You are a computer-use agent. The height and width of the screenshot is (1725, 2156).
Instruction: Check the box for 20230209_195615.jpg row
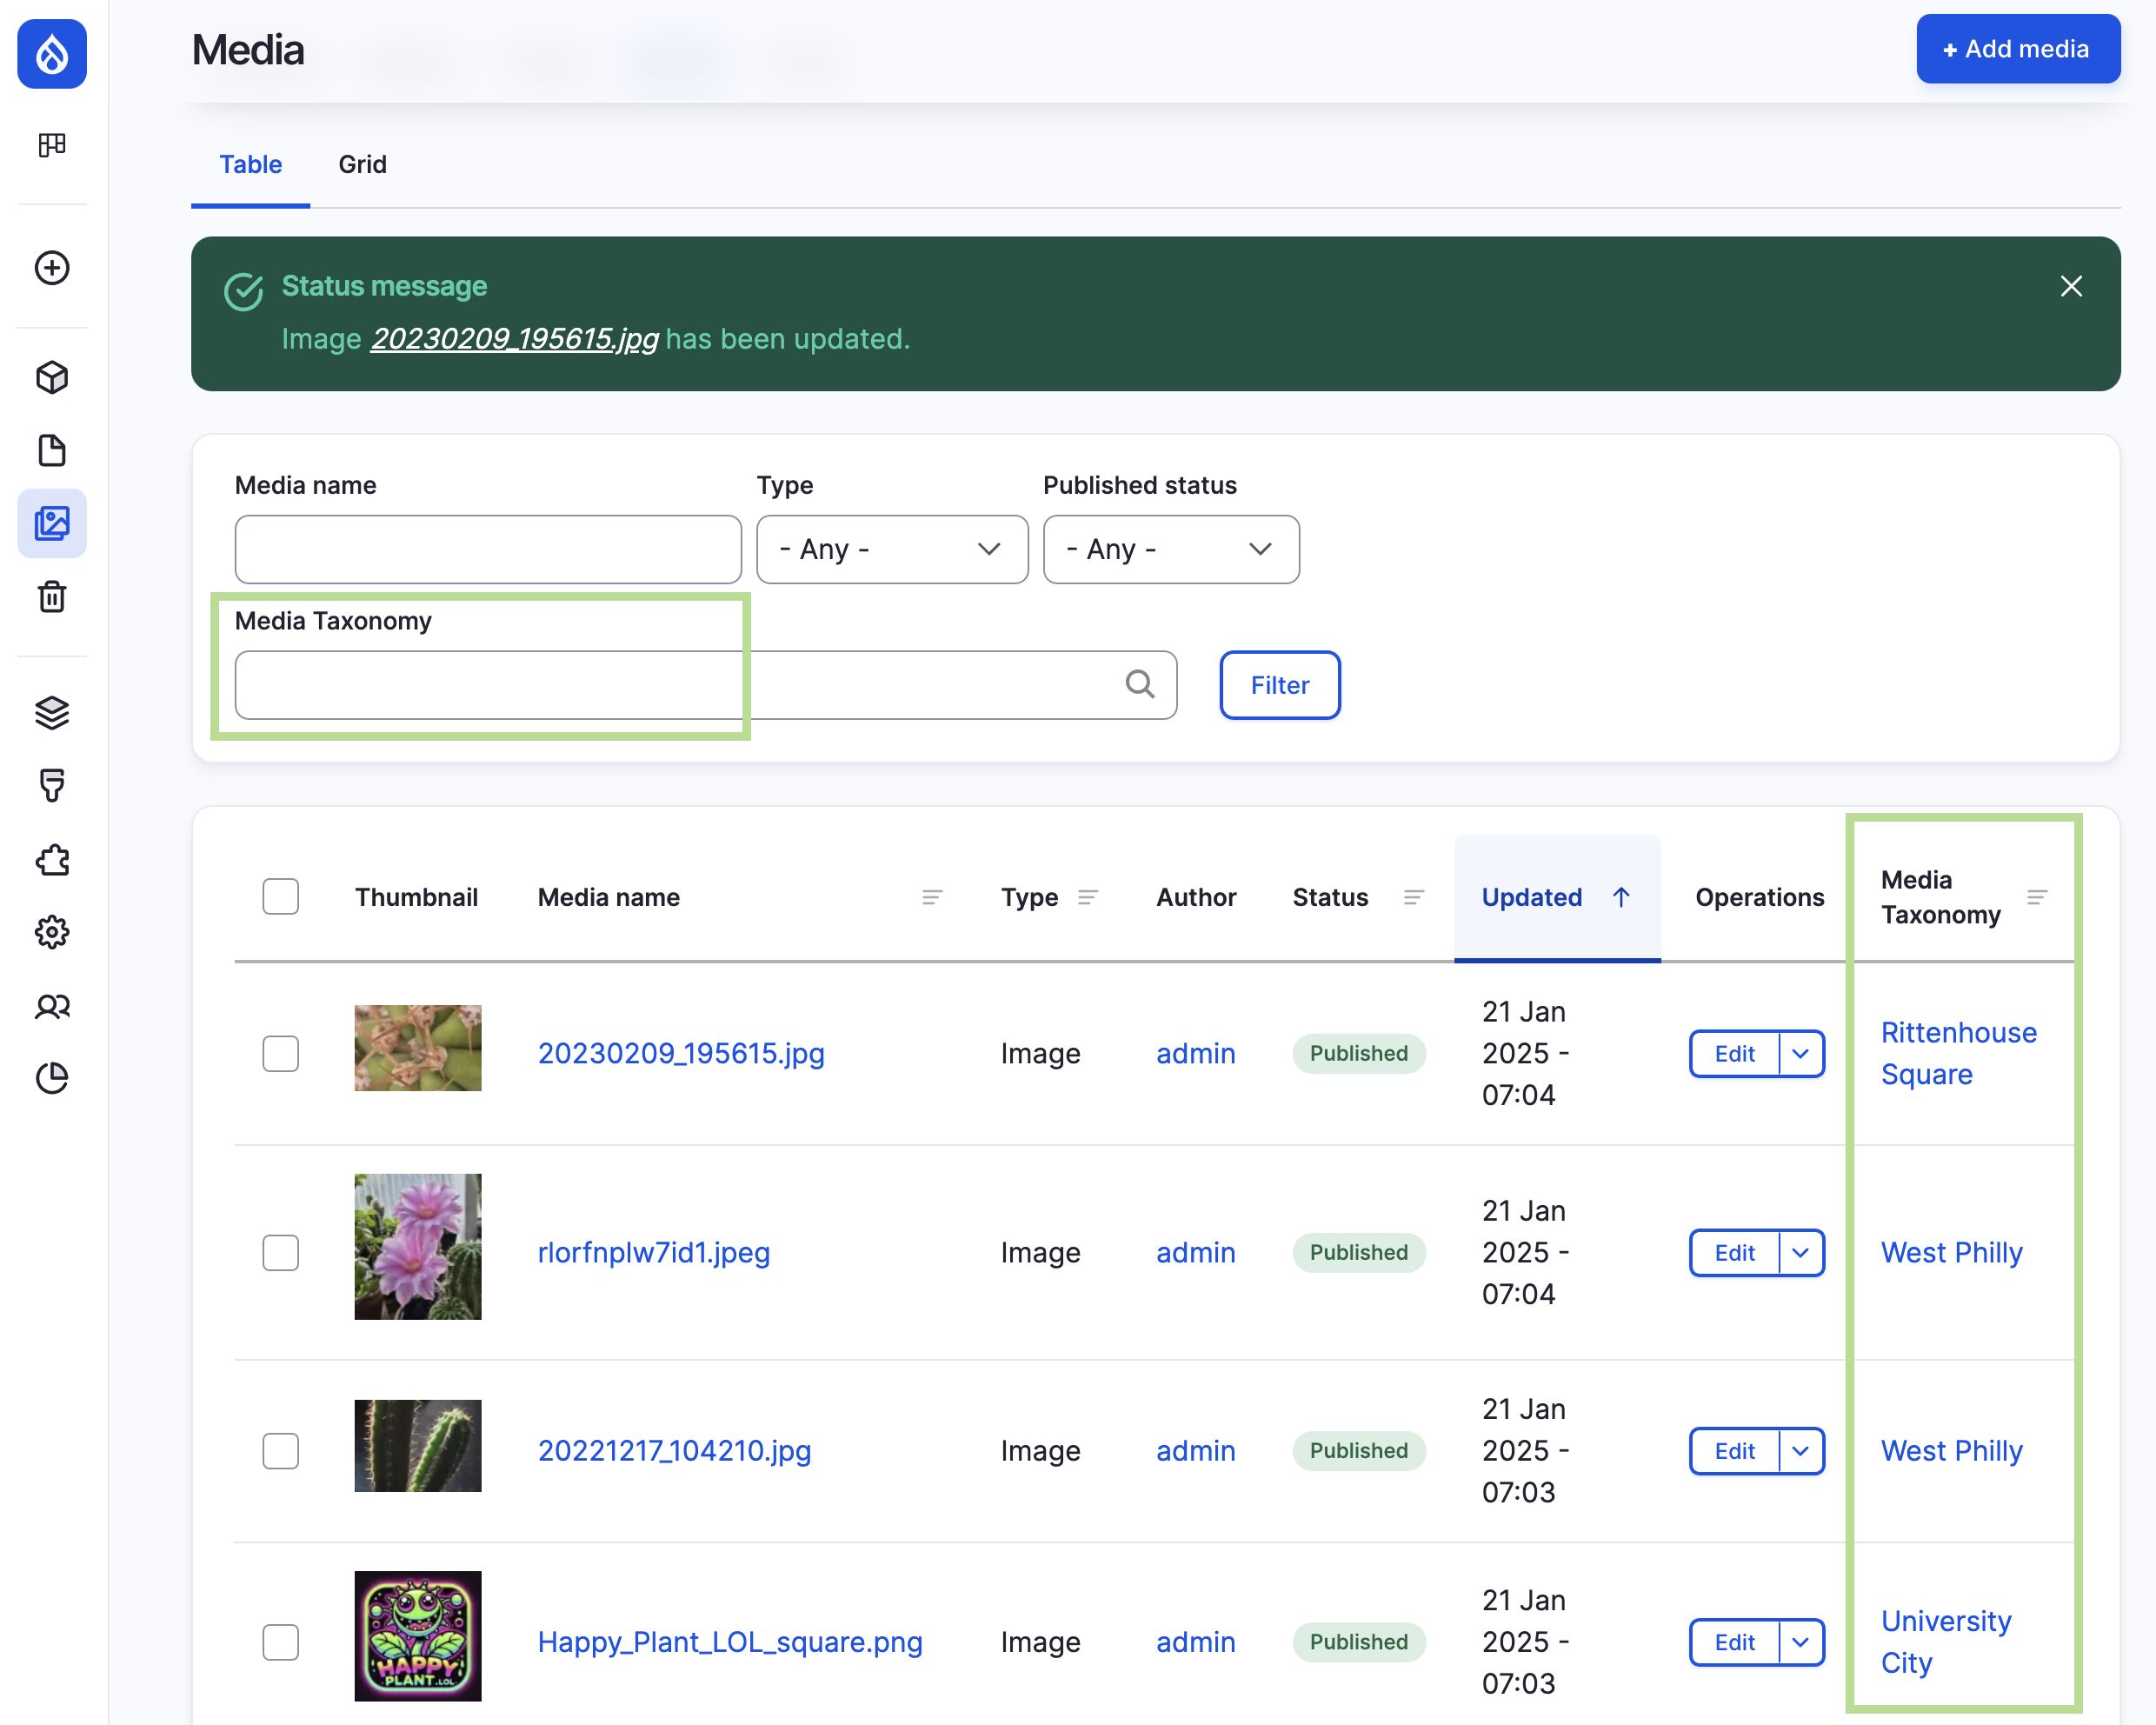[x=281, y=1053]
